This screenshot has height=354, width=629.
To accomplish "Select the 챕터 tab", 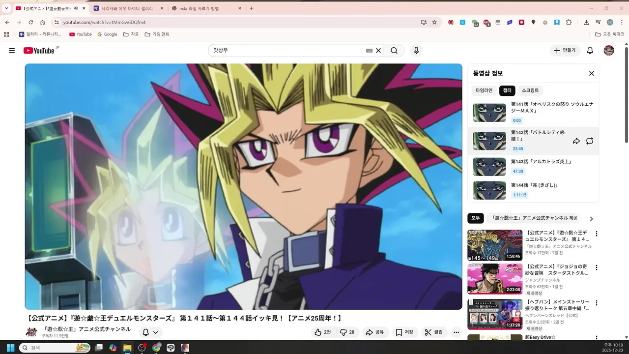I will (x=507, y=90).
